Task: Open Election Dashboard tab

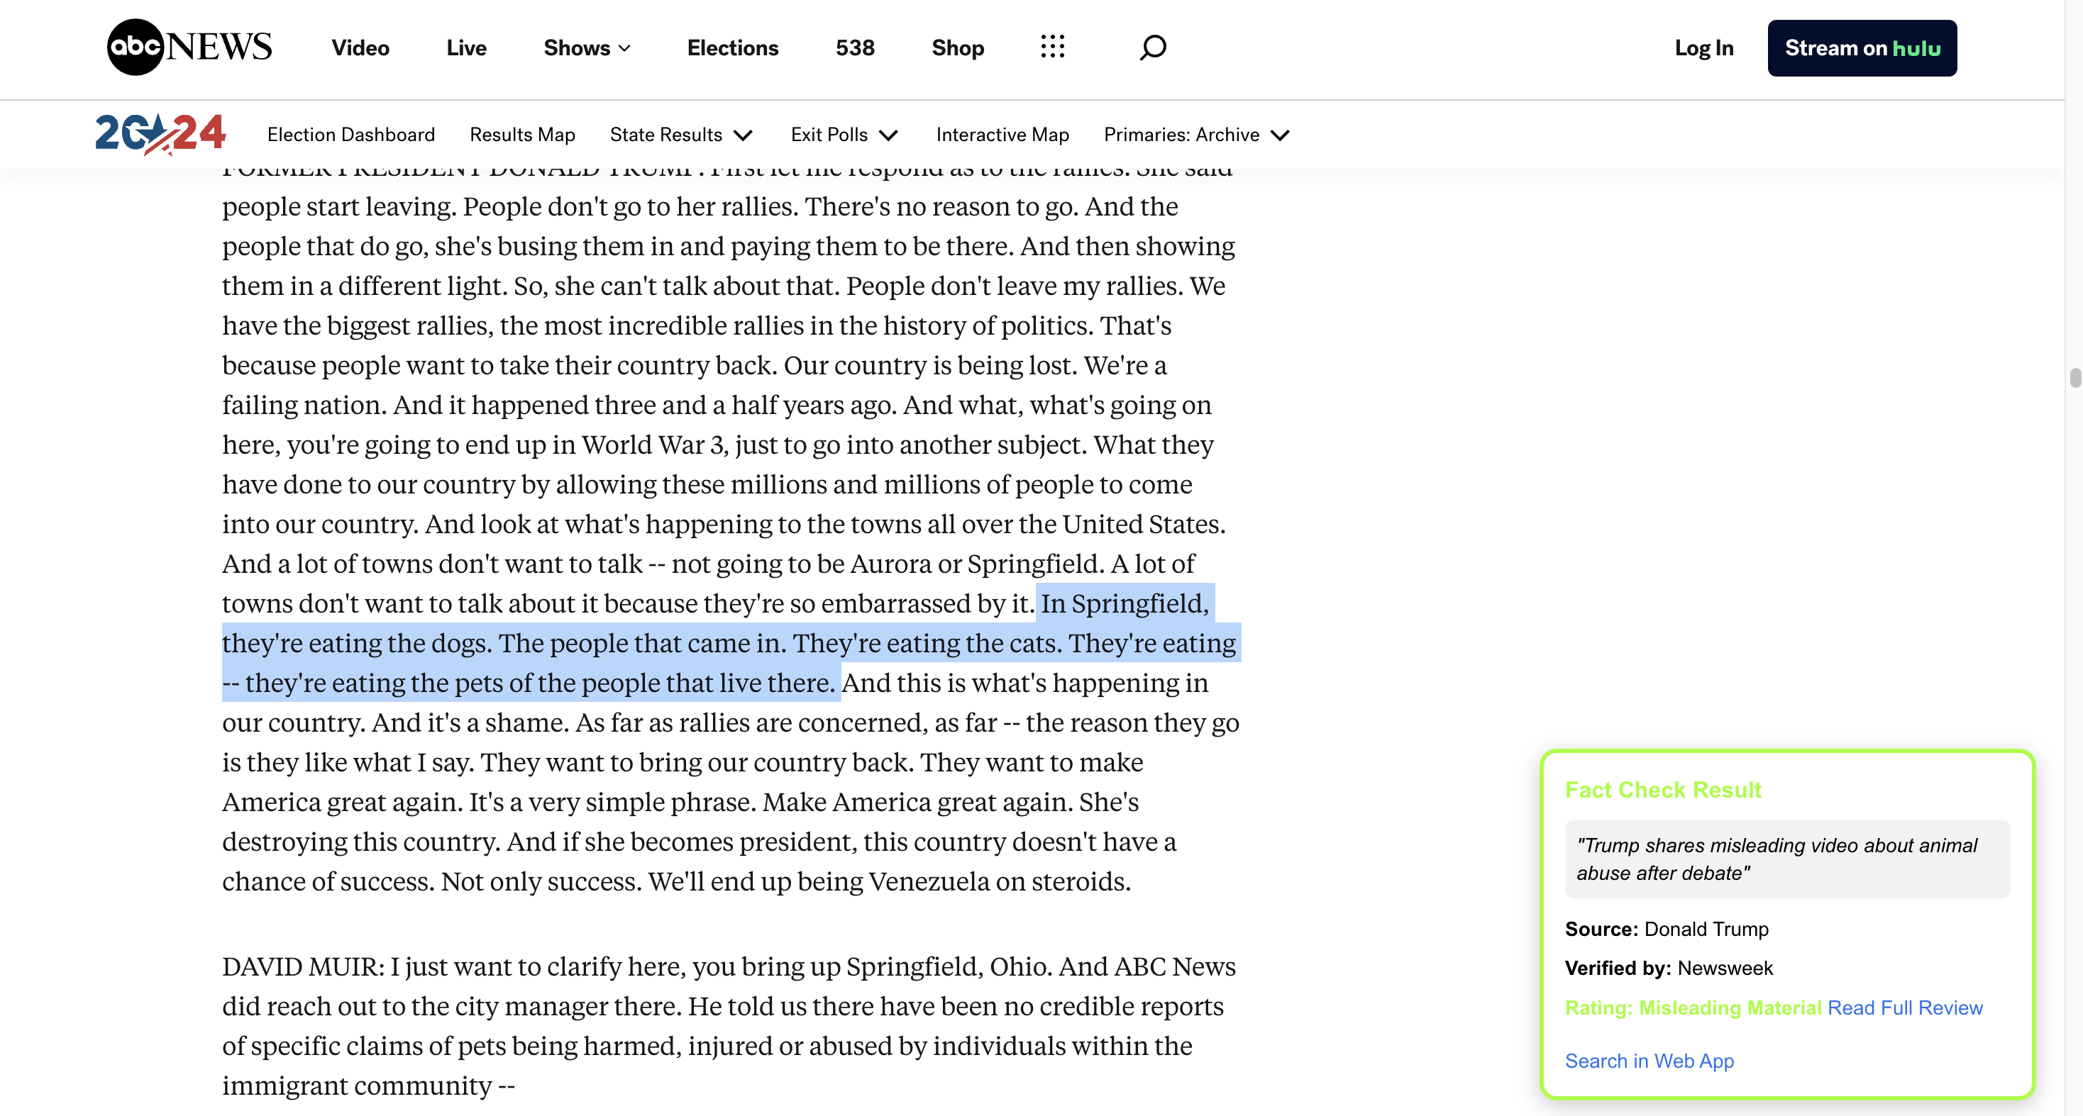Action: [x=351, y=135]
